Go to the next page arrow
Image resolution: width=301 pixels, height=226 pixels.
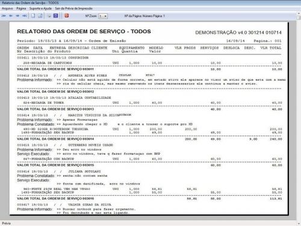tap(17, 16)
